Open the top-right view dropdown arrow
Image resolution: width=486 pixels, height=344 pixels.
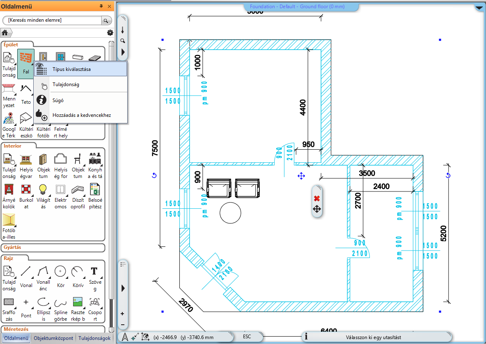(479, 7)
